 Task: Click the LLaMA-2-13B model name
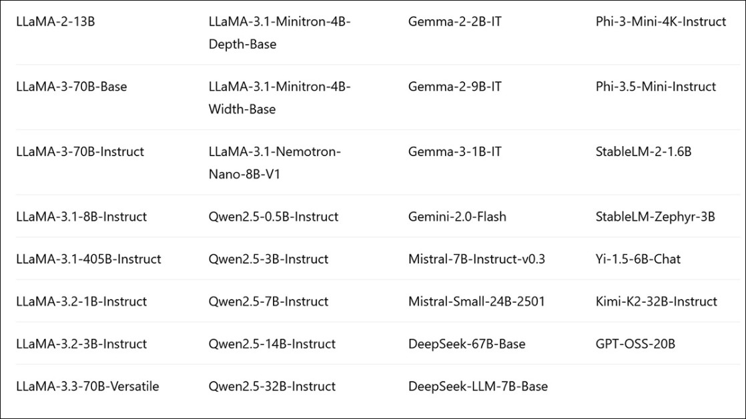tap(55, 22)
